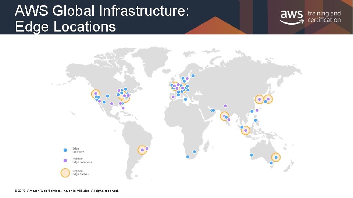The image size is (353, 198).
Task: Click the blue marker on Sicily
Action: click(x=185, y=99)
